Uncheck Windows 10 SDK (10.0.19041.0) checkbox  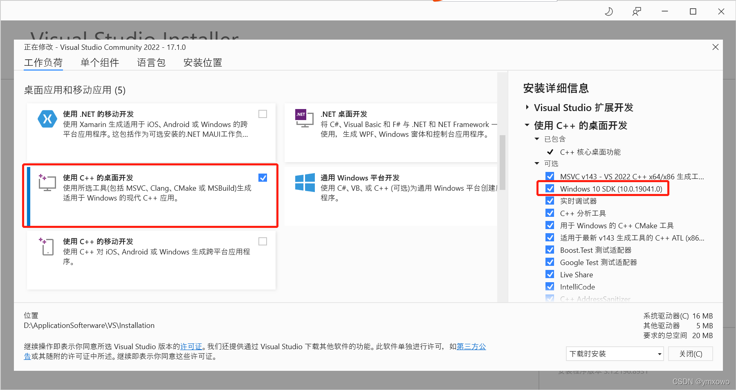coord(550,189)
